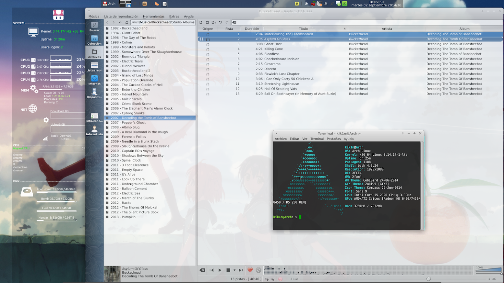This screenshot has height=283, width=504.
Task: Love the current track (heart icon)
Action: click(x=250, y=270)
